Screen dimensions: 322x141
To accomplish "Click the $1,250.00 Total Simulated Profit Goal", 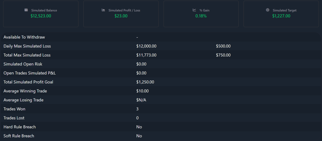I will click(x=145, y=82).
